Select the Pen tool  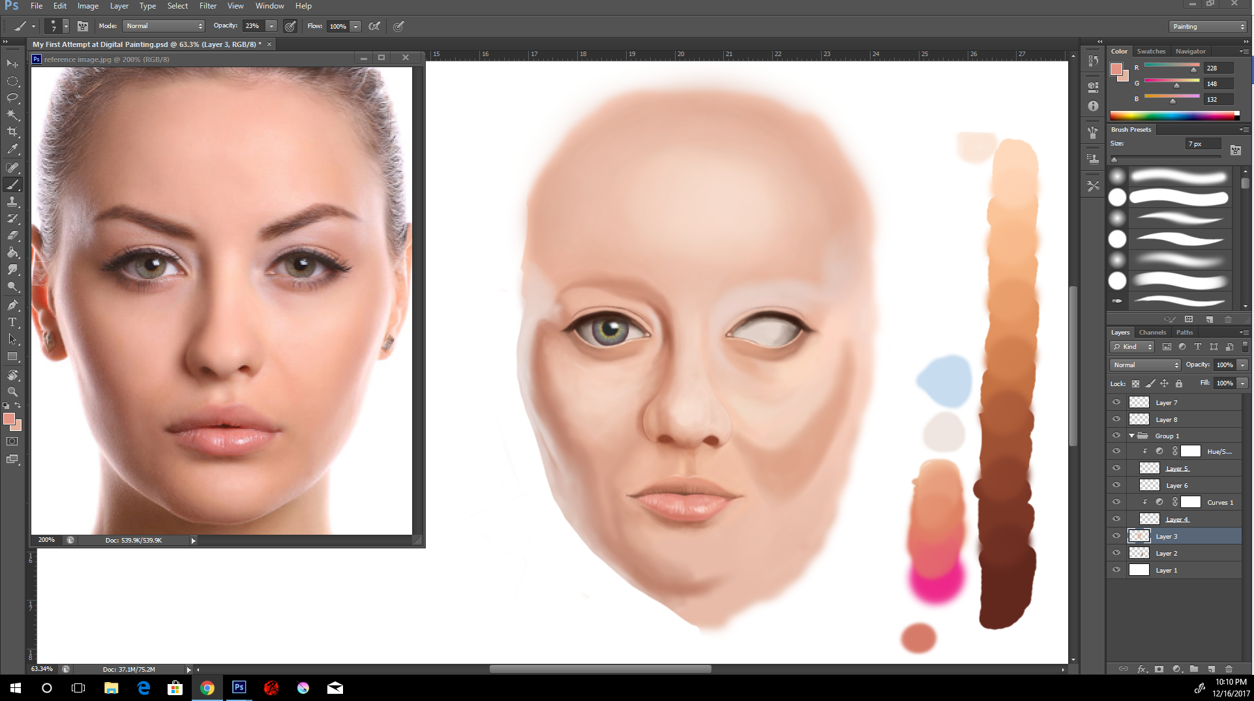click(12, 305)
